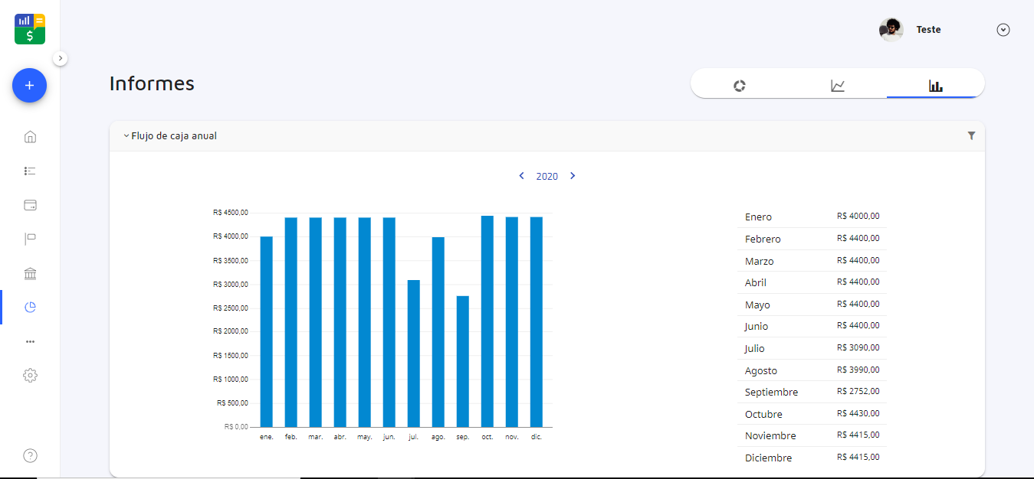1034x479 pixels.
Task: Open the reports pie chart sidebar icon
Action: (30, 308)
